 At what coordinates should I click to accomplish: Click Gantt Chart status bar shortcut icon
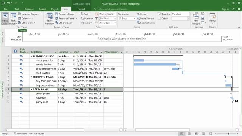click(182, 133)
